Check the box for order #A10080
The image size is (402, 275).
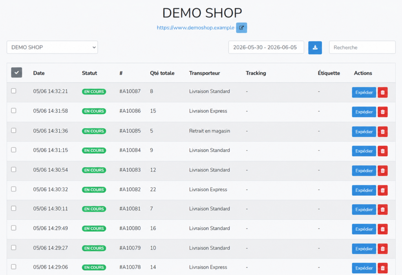pyautogui.click(x=14, y=228)
